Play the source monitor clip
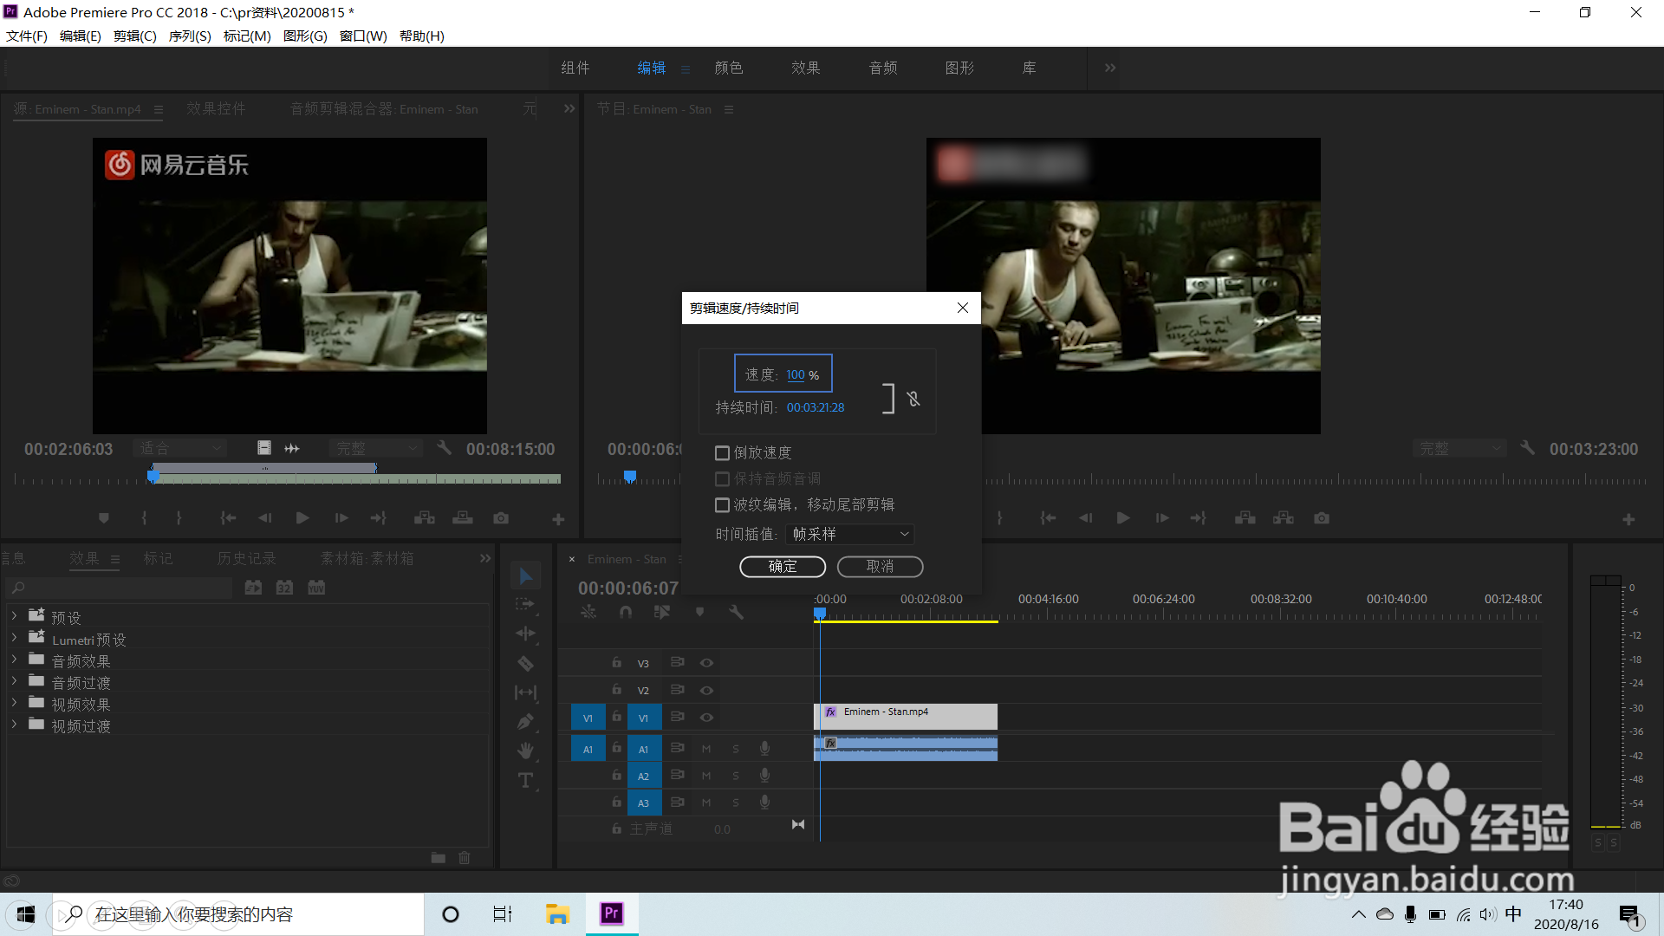 coord(302,518)
